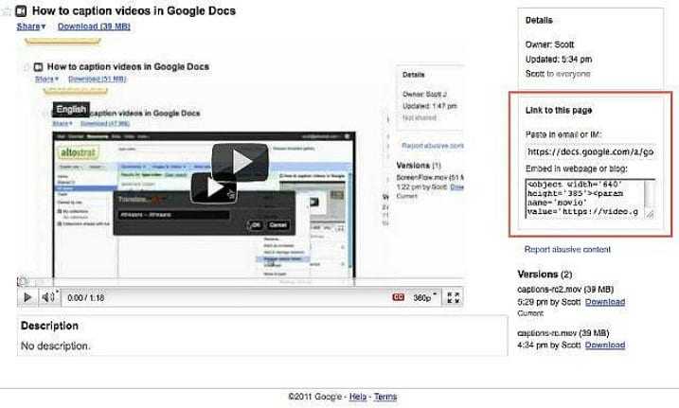The width and height of the screenshot is (679, 408).
Task: Download captions-rc2.mov current version
Action: click(604, 302)
